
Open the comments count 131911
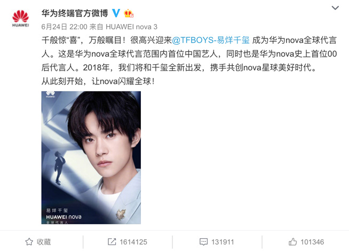point(223,242)
